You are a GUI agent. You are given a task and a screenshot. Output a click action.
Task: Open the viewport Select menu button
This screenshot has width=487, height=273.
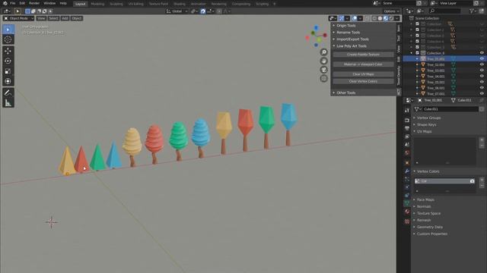[53, 18]
